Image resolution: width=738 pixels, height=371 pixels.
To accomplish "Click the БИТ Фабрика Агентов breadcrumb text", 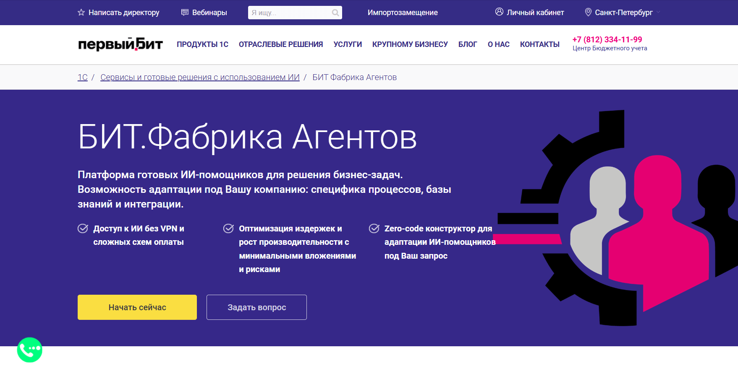I will coord(354,77).
